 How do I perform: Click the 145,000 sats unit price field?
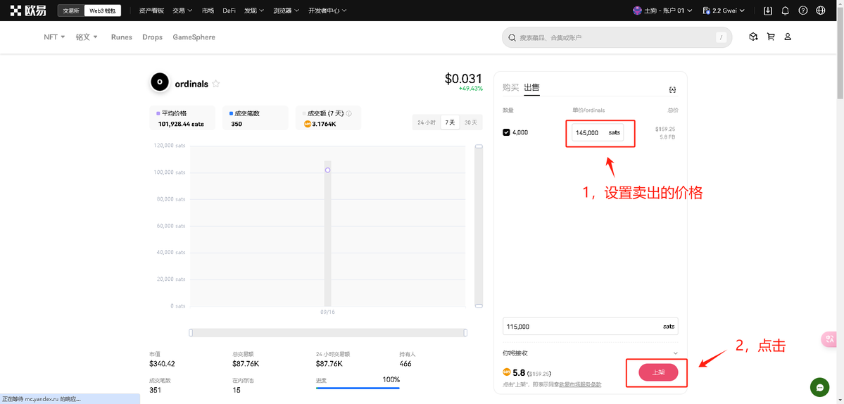click(588, 132)
